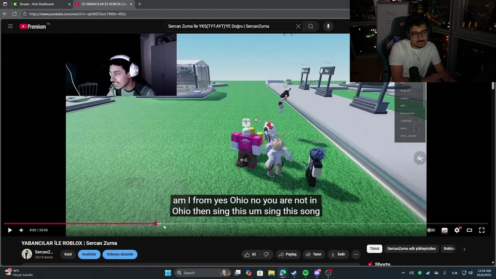Screen dimensions: 496x279
Task: Reload the current page
Action: tap(14, 14)
